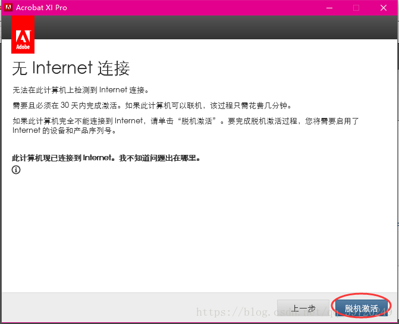Click the 脱机激活 offline activation button

pyautogui.click(x=361, y=309)
